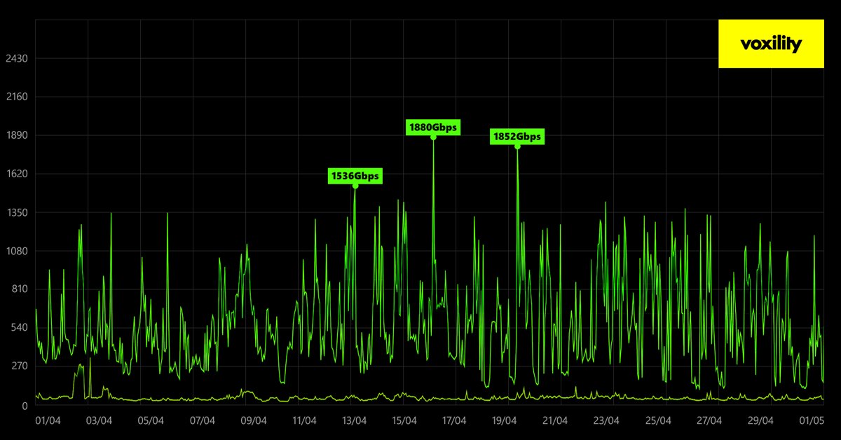Image resolution: width=841 pixels, height=440 pixels.
Task: Click the 29/04 date label
Action: [760, 421]
